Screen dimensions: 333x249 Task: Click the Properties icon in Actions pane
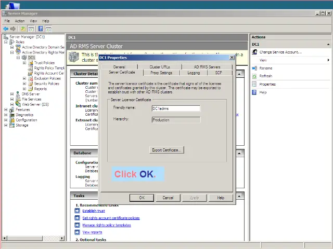point(254,84)
